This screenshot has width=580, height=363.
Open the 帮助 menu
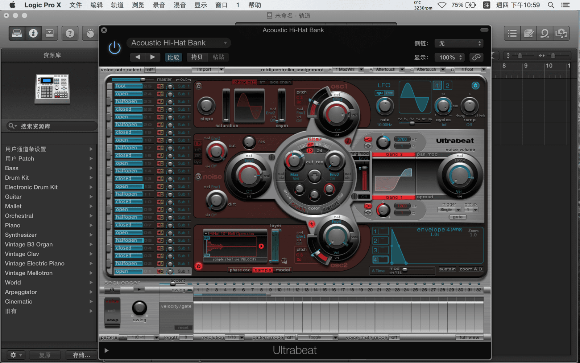coord(254,5)
